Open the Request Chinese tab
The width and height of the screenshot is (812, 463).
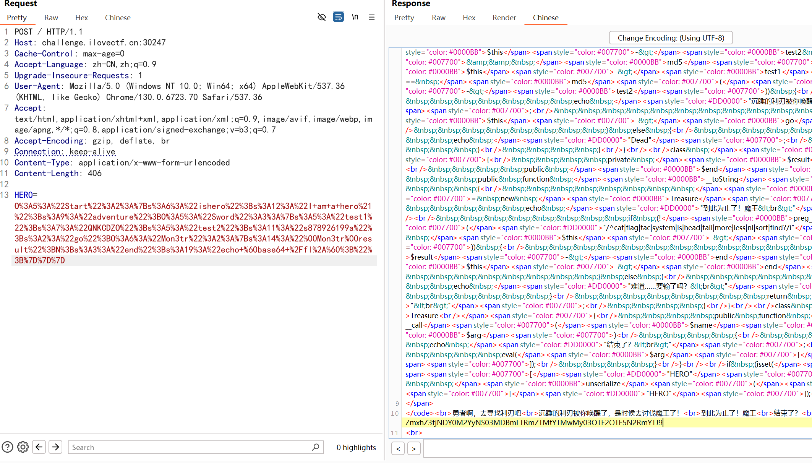118,18
